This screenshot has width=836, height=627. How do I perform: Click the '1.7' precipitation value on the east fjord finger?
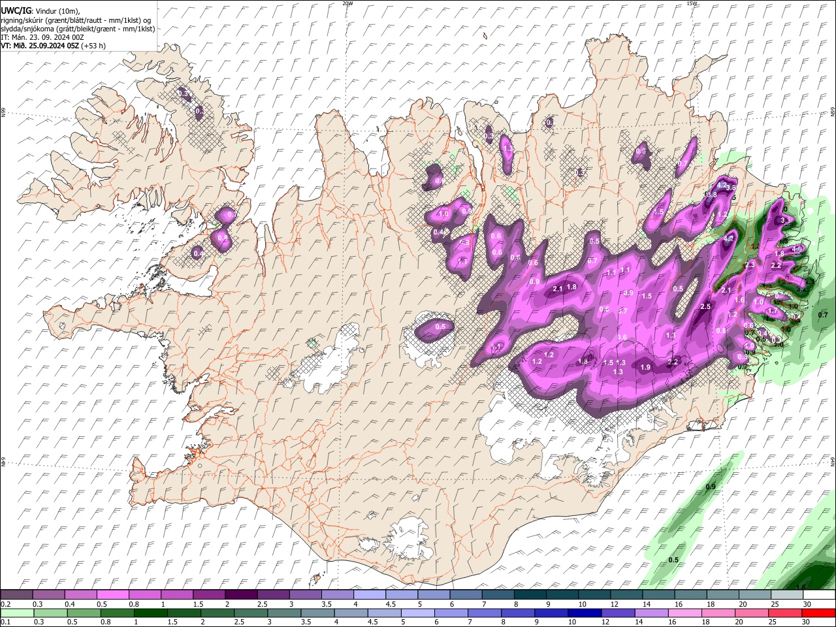click(x=773, y=312)
